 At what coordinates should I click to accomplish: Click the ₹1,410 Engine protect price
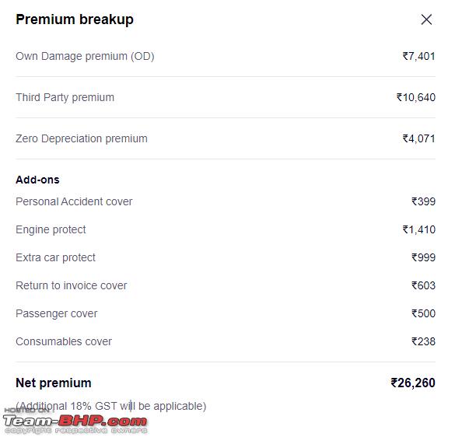coord(418,230)
